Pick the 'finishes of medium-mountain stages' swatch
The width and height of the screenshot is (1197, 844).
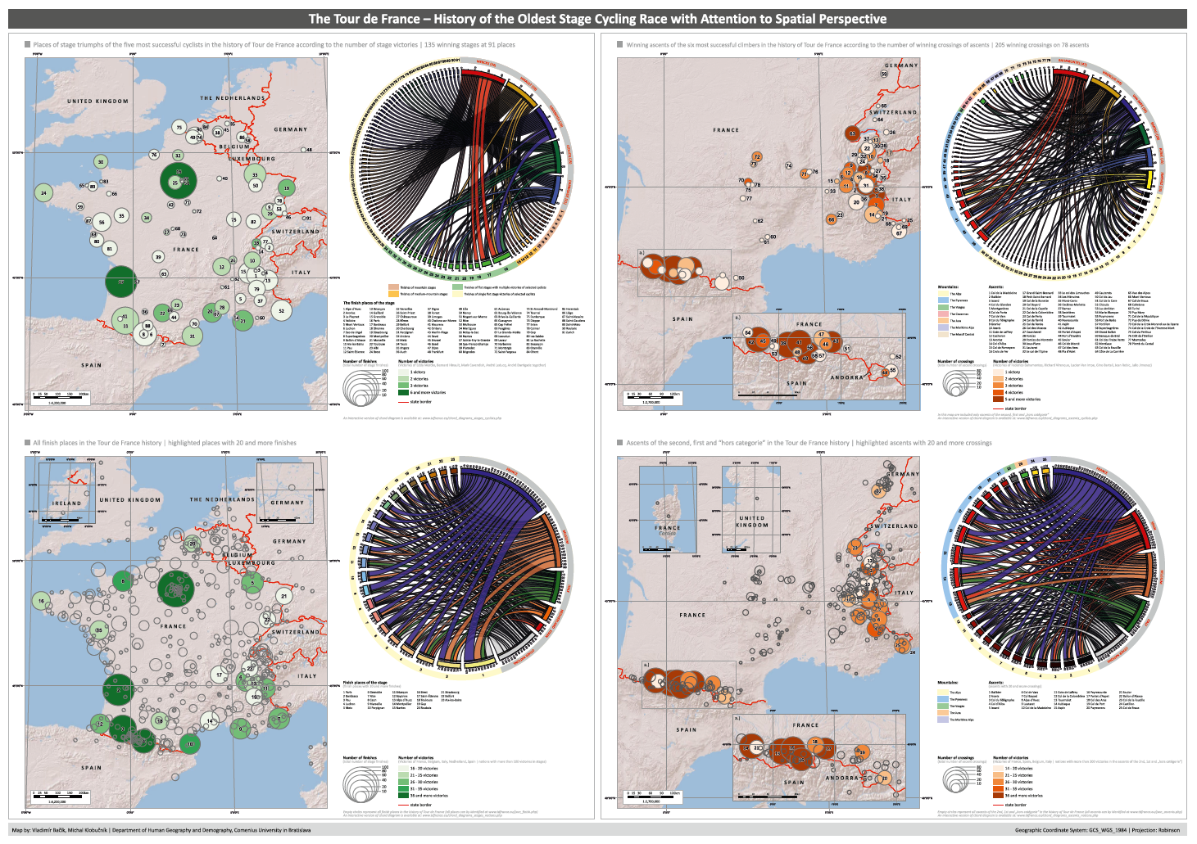pyautogui.click(x=394, y=294)
